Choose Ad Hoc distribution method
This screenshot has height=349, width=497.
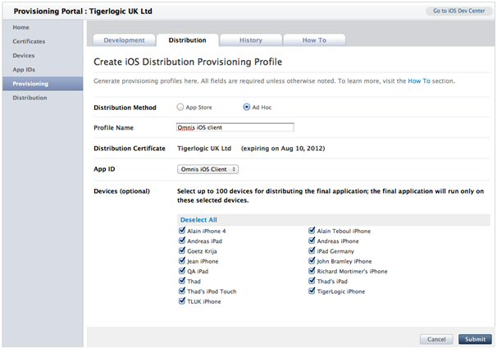coord(247,107)
